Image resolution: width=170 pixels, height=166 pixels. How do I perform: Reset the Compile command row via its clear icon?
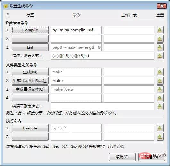[x=160, y=30]
